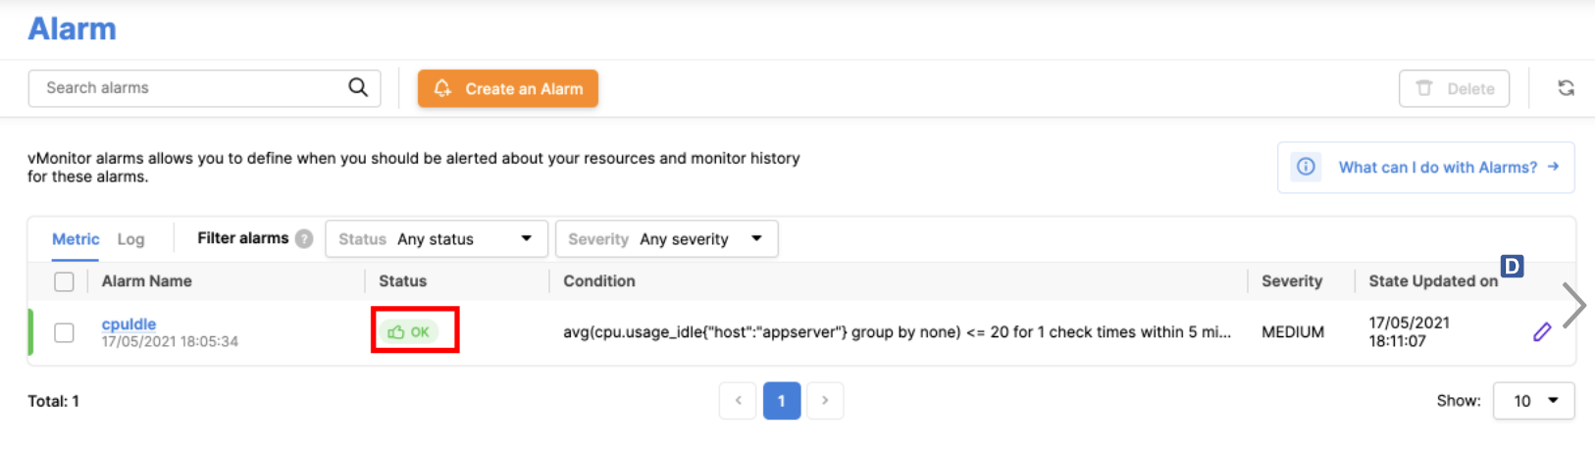Expand the Show 10 rows dropdown

click(x=1533, y=401)
